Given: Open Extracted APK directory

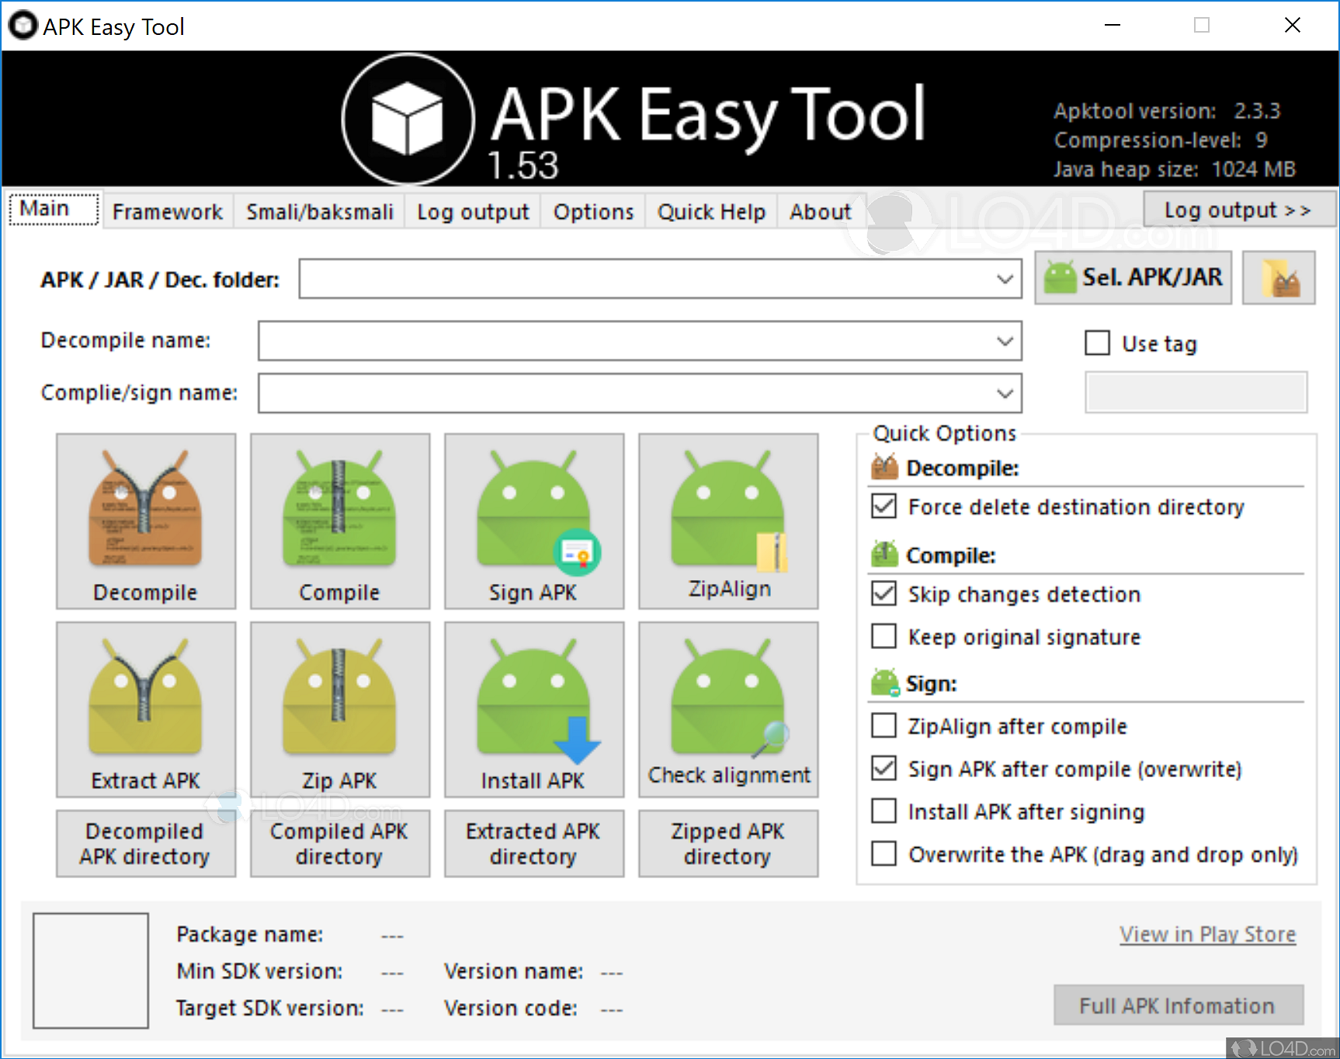Looking at the screenshot, I should click(534, 844).
